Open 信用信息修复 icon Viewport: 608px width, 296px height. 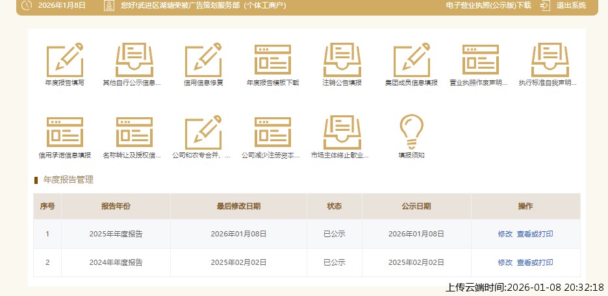pyautogui.click(x=203, y=60)
